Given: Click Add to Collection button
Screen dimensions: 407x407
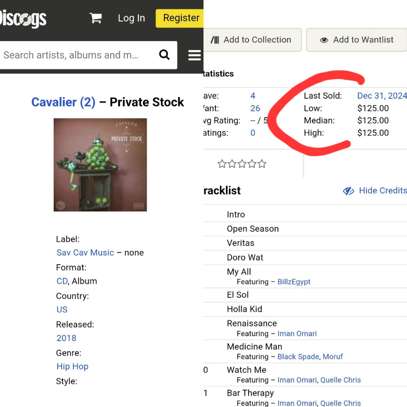Looking at the screenshot, I should tap(253, 40).
